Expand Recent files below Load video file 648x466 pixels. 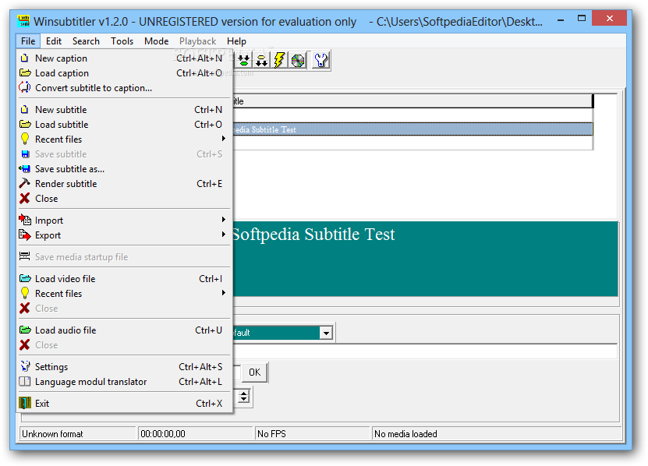[x=123, y=294]
